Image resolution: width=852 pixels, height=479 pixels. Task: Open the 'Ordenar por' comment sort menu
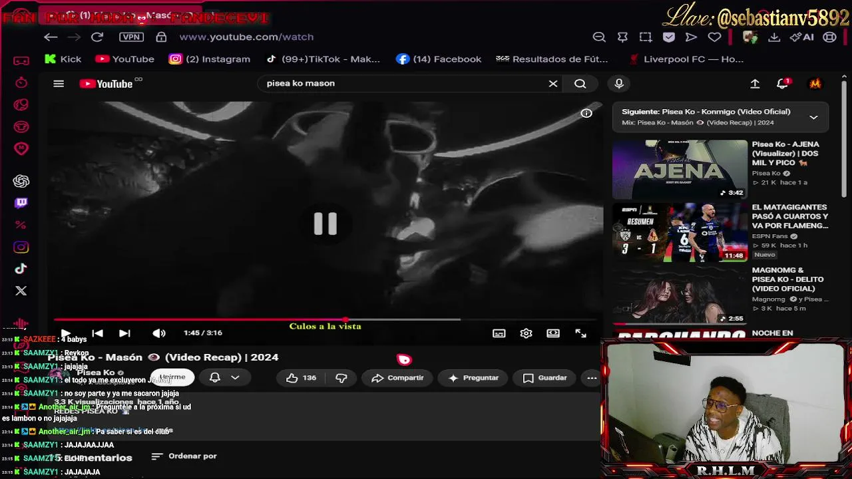click(x=184, y=456)
